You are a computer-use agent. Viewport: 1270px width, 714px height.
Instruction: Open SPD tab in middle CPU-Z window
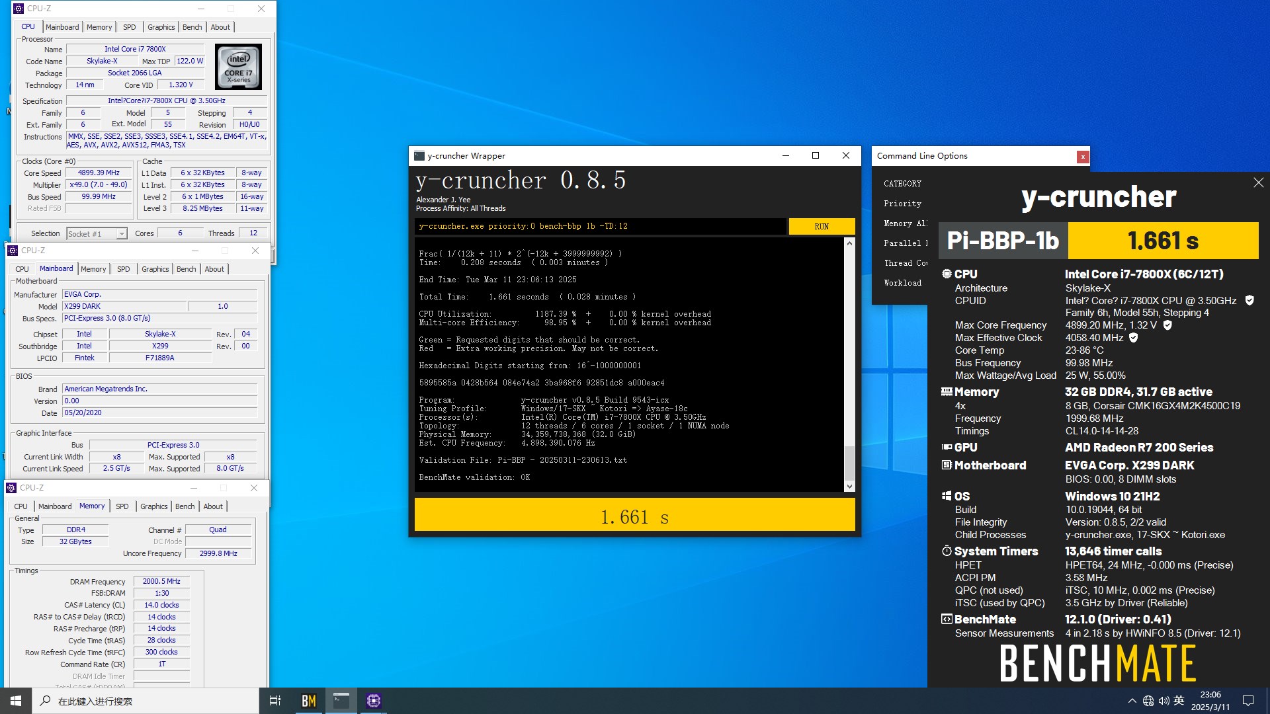click(x=124, y=269)
